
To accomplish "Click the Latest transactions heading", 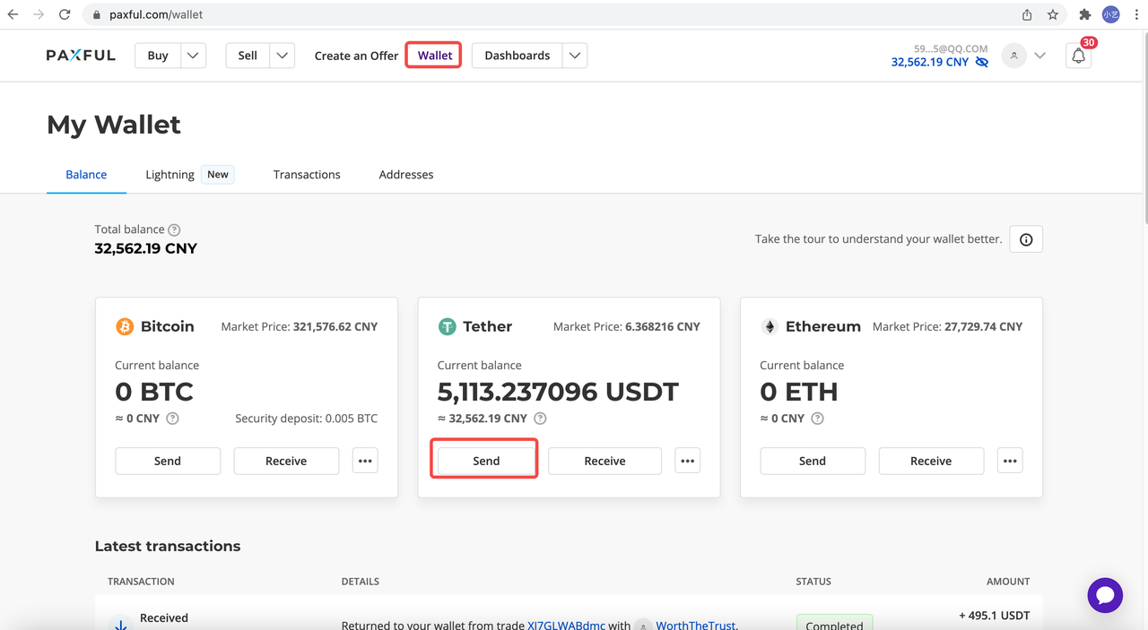I will click(168, 546).
